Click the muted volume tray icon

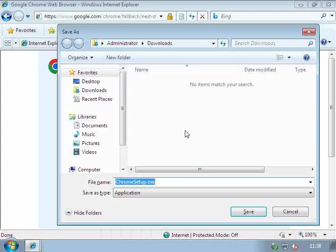click(x=295, y=247)
